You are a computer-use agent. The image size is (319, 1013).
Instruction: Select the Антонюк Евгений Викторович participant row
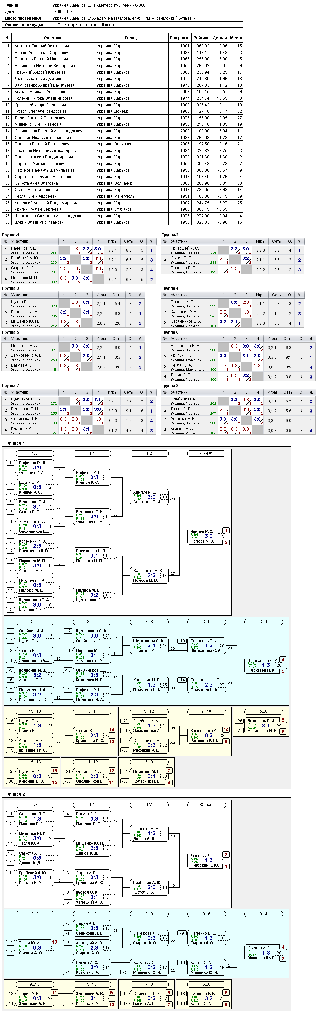pos(122,46)
